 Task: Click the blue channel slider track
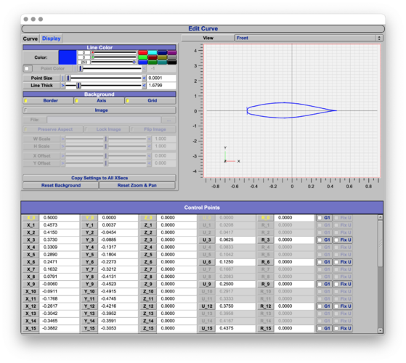tap(114, 62)
